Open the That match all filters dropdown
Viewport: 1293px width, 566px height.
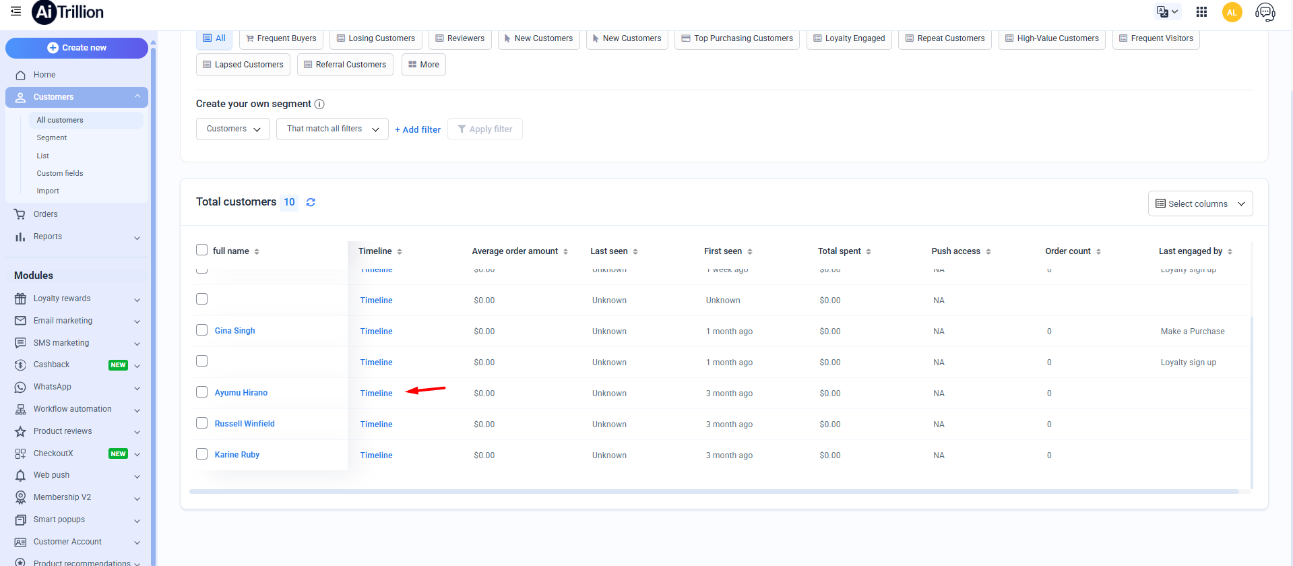pyautogui.click(x=332, y=129)
